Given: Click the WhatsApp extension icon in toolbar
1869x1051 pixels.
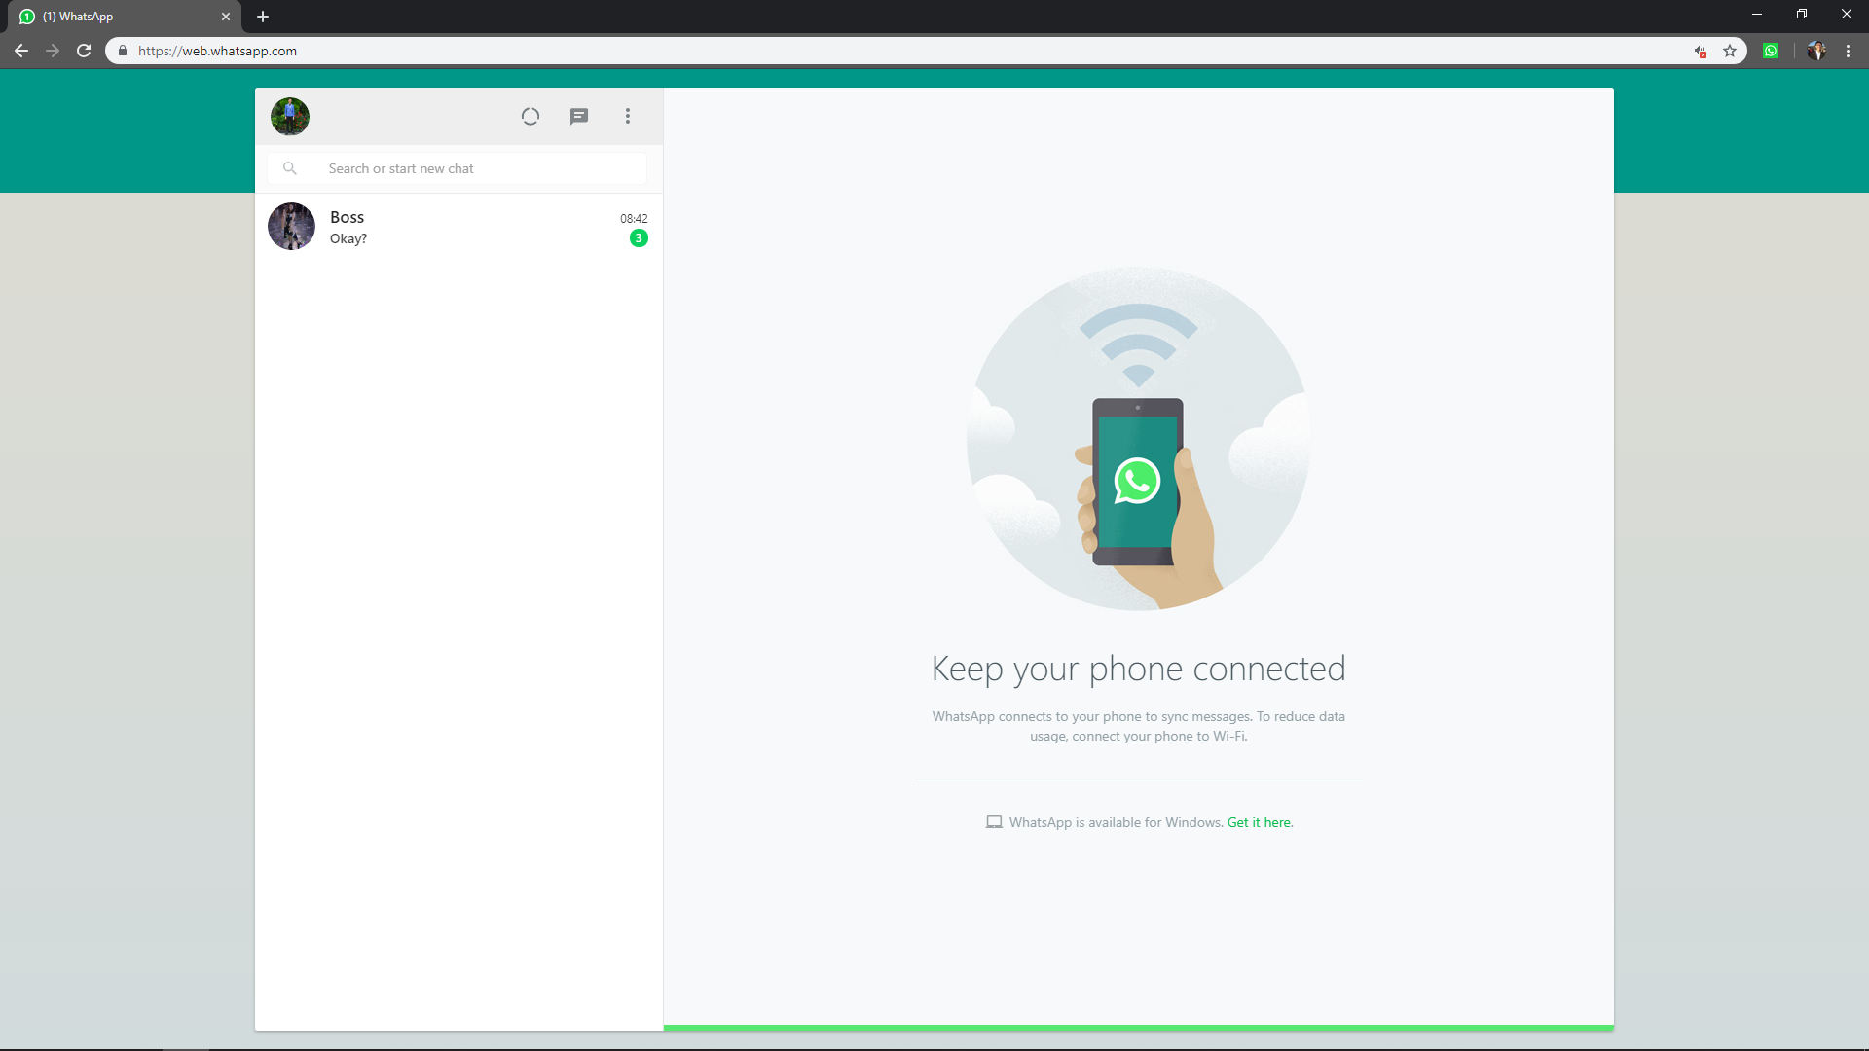Looking at the screenshot, I should click(x=1771, y=51).
